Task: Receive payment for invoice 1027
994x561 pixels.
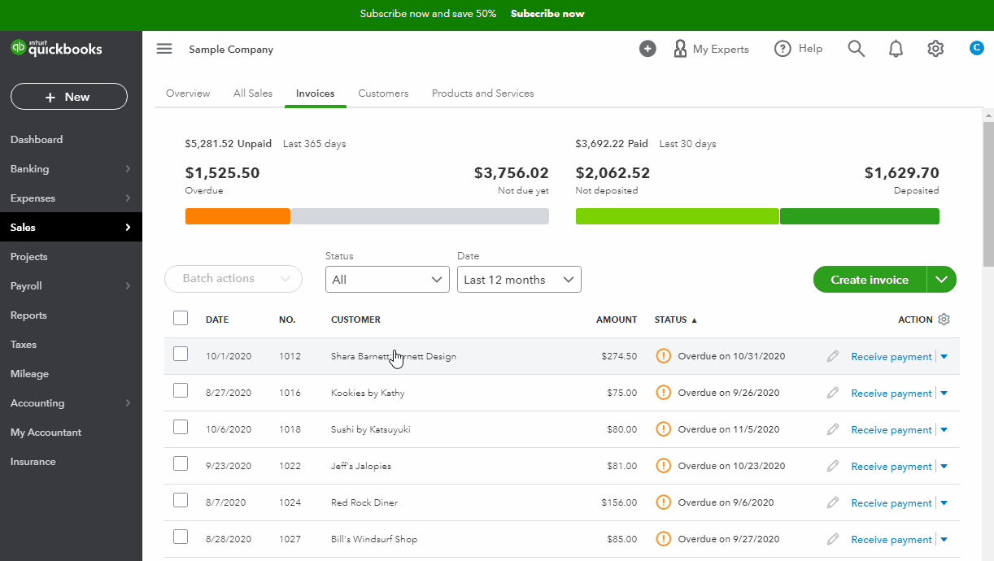Action: [x=892, y=540]
